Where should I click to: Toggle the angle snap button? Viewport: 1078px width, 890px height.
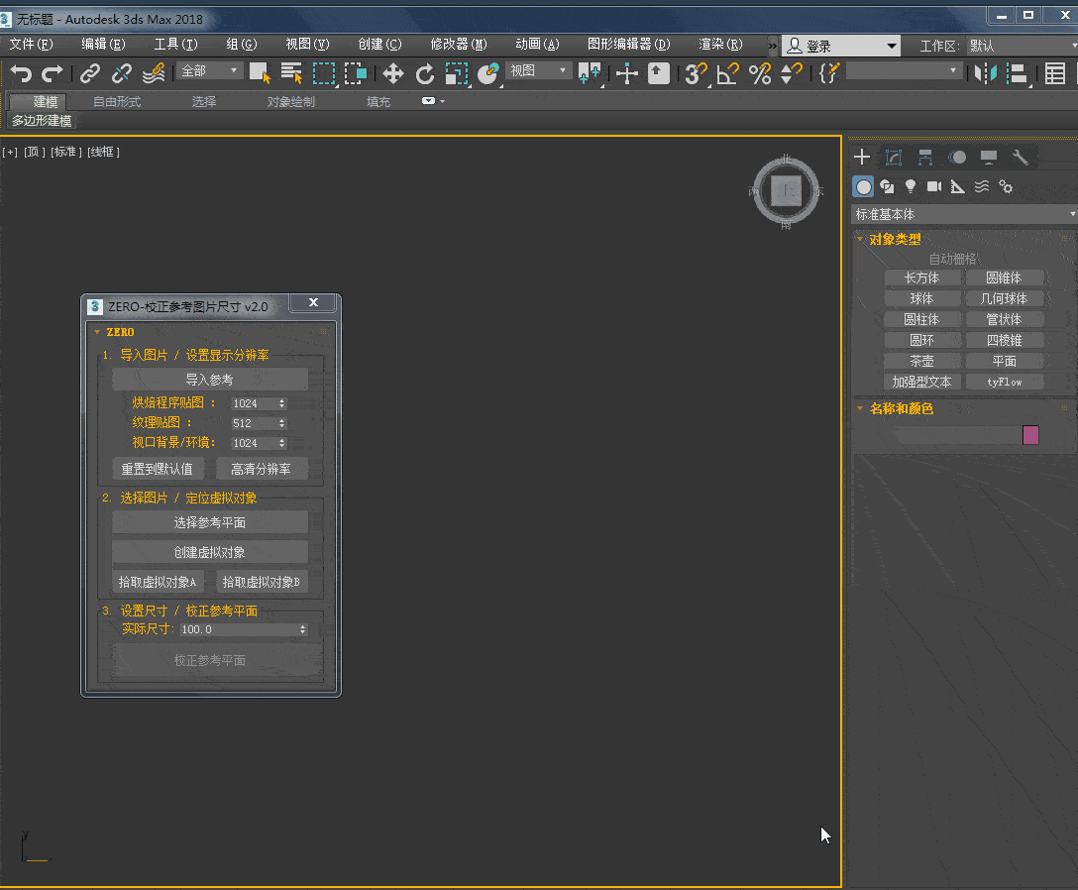728,73
